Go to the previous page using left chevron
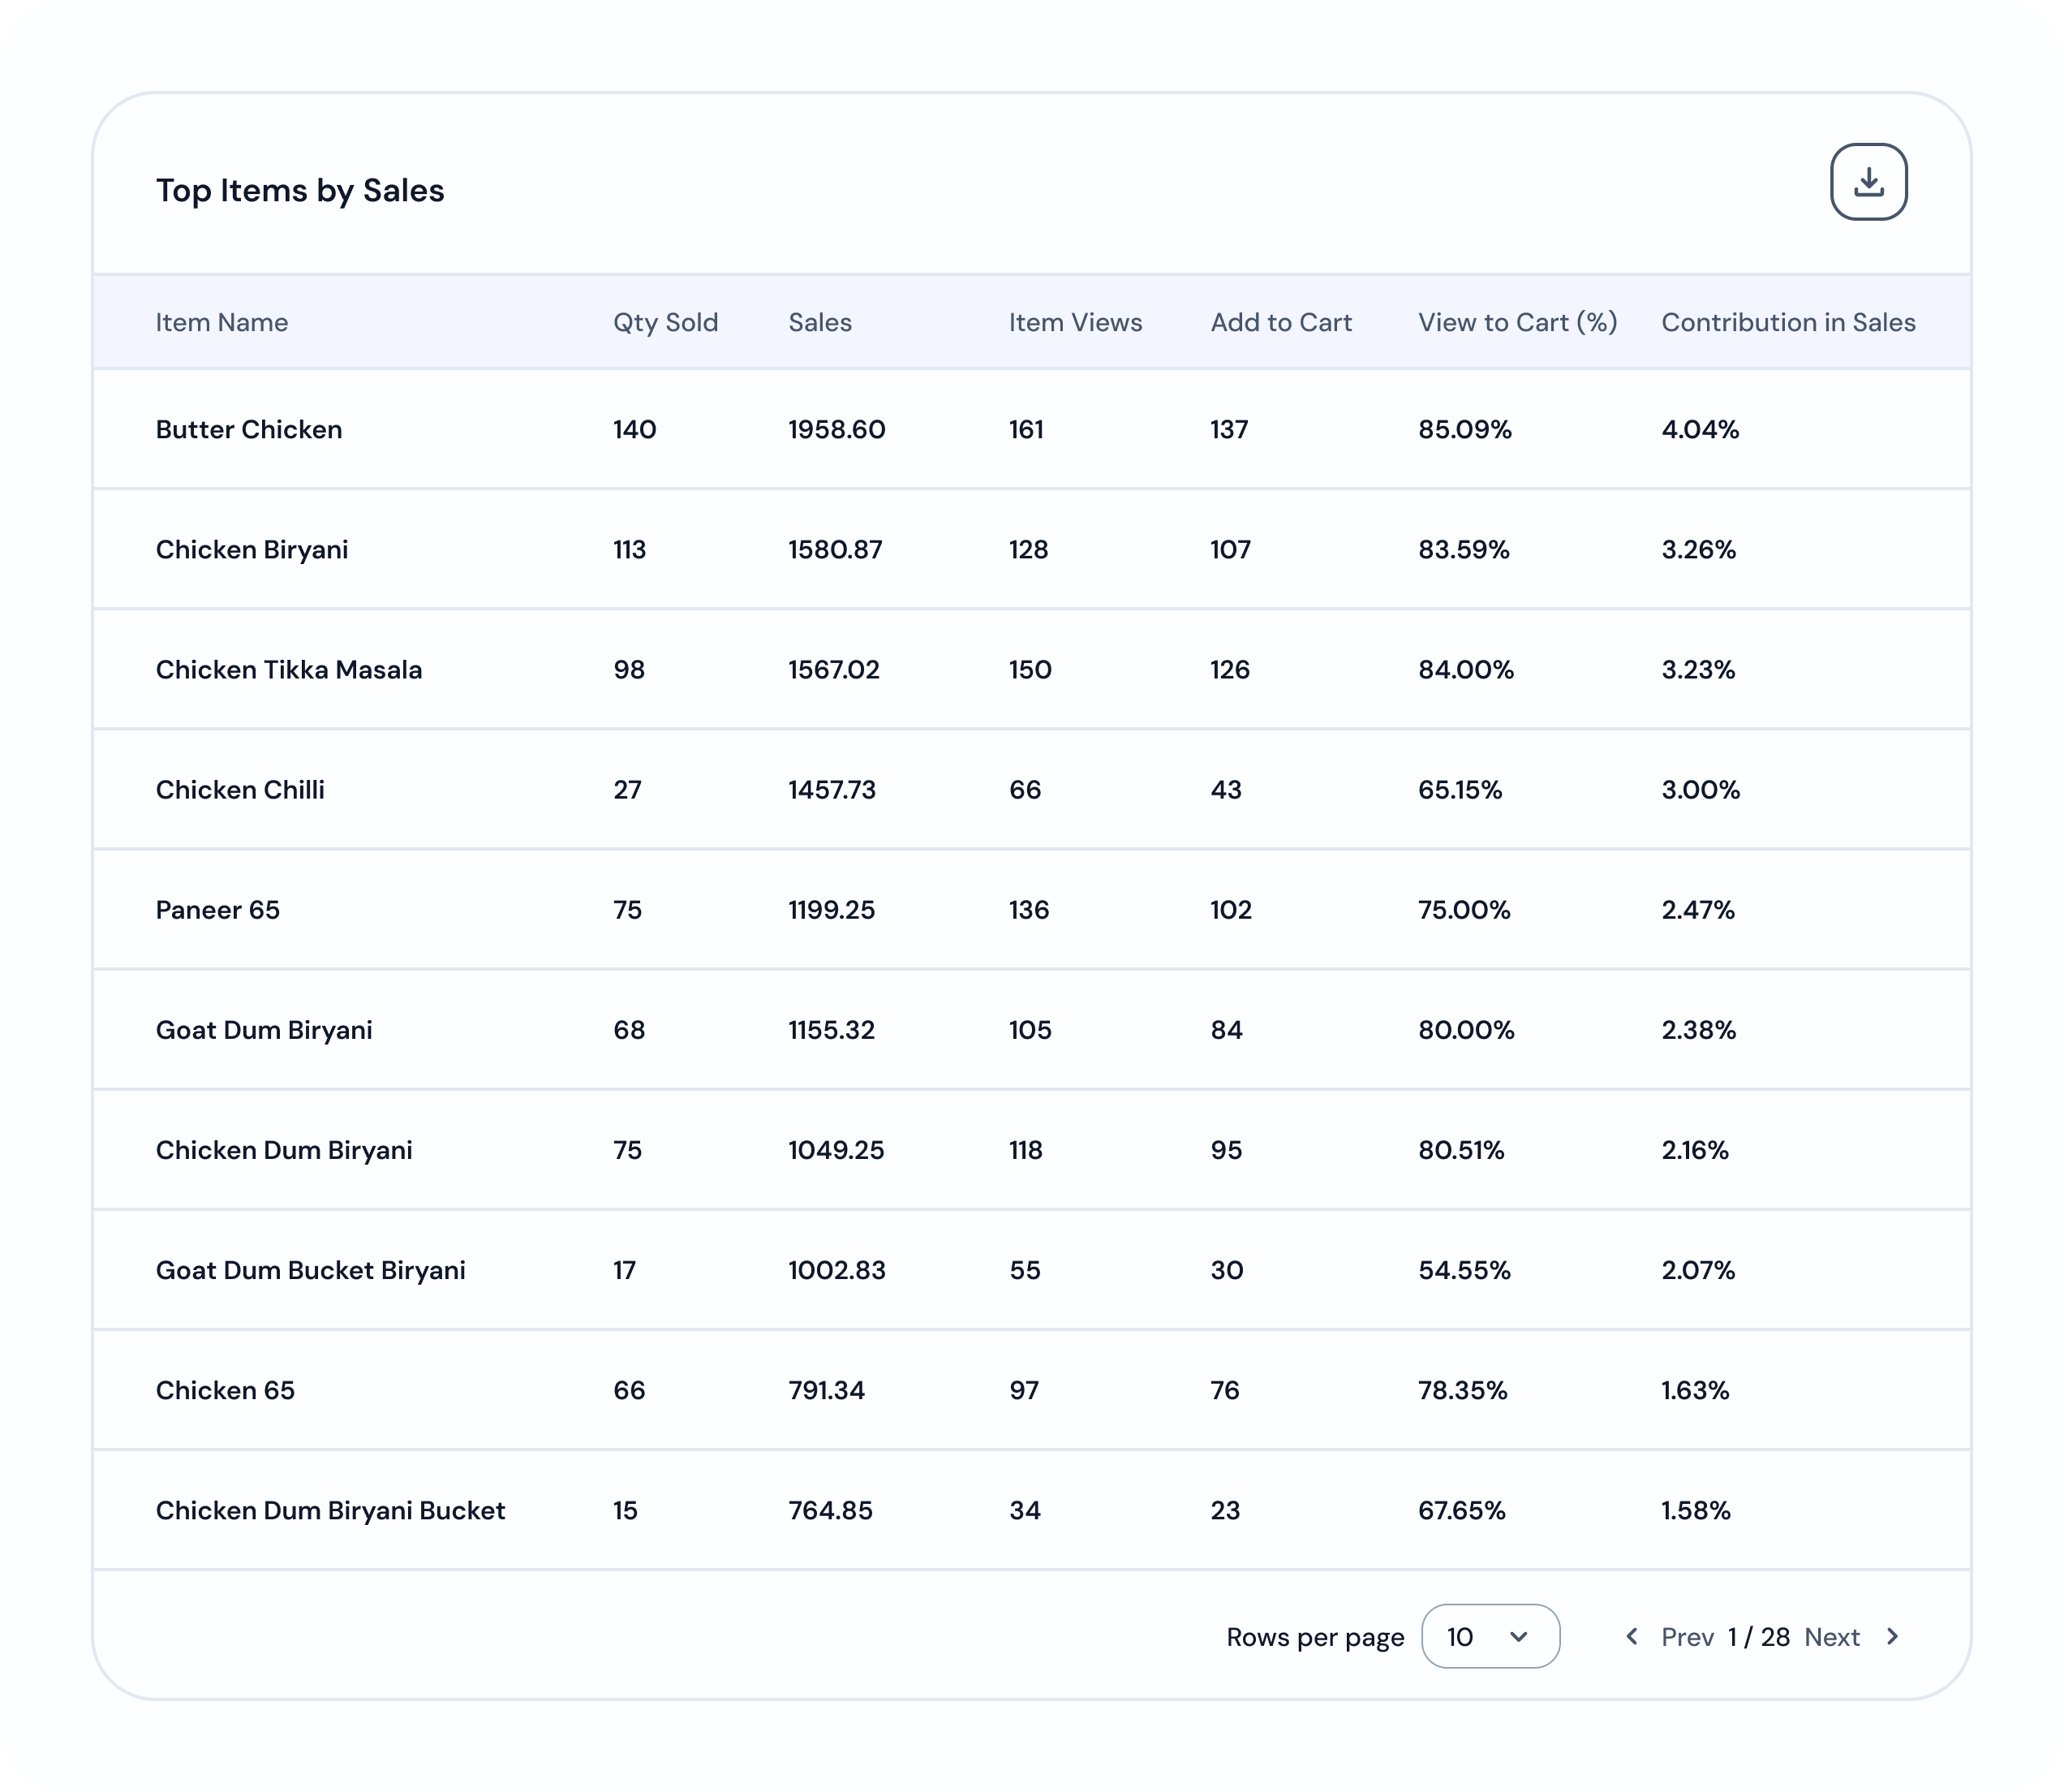The width and height of the screenshot is (2064, 1792). [1632, 1636]
